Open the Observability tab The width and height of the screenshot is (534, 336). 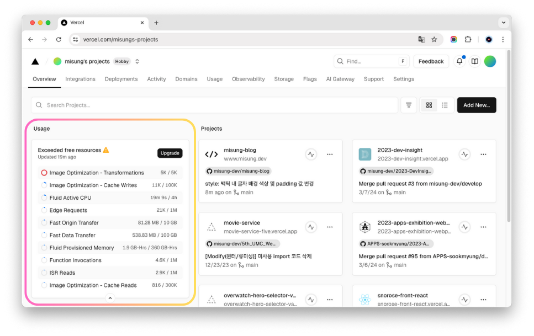pyautogui.click(x=248, y=79)
